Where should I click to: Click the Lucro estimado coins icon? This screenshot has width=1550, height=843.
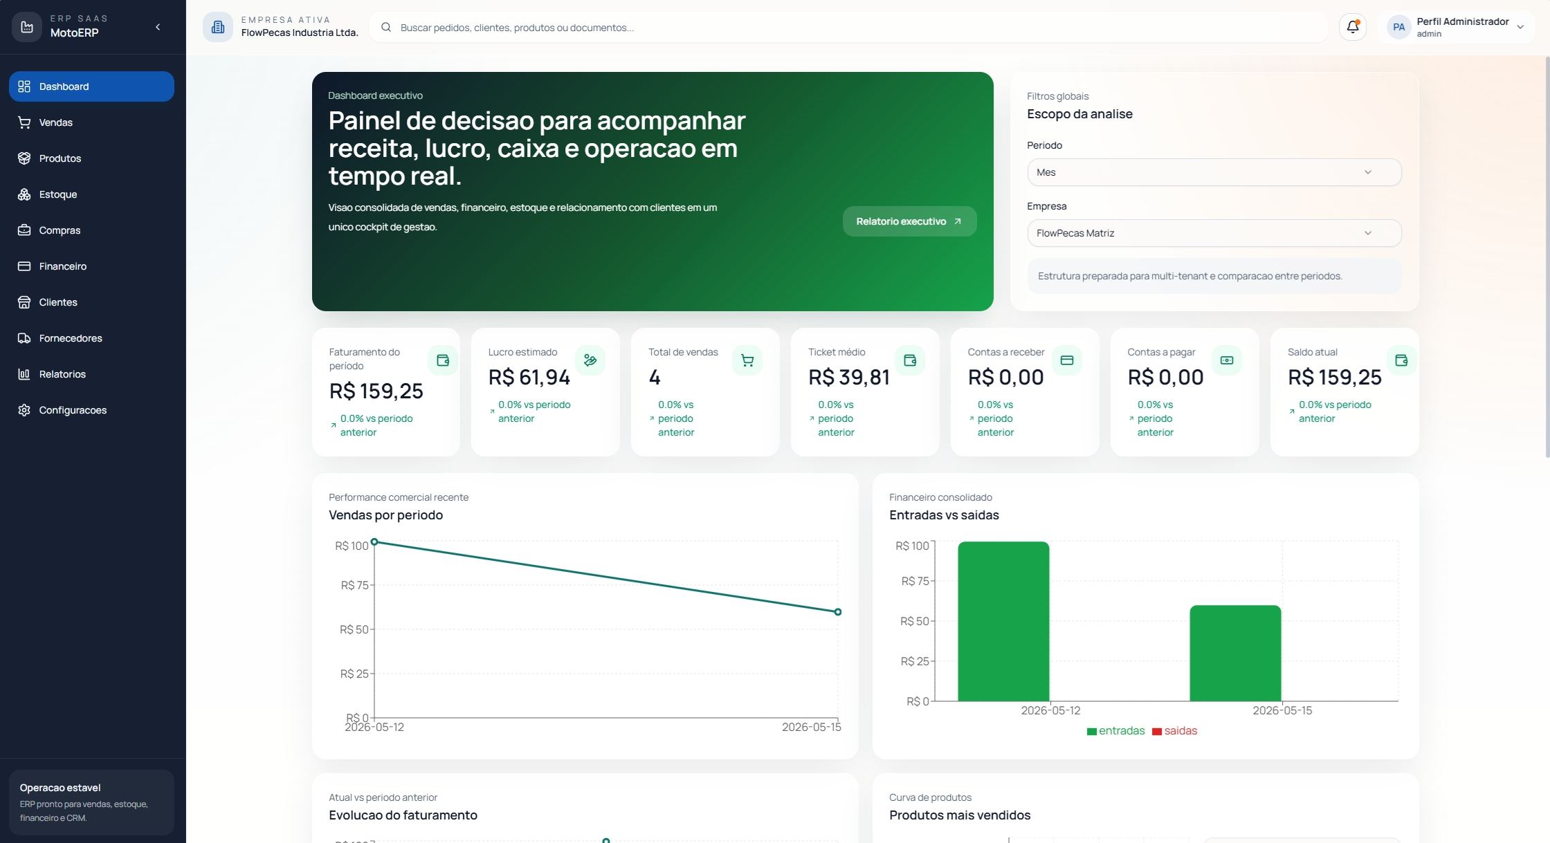[590, 360]
